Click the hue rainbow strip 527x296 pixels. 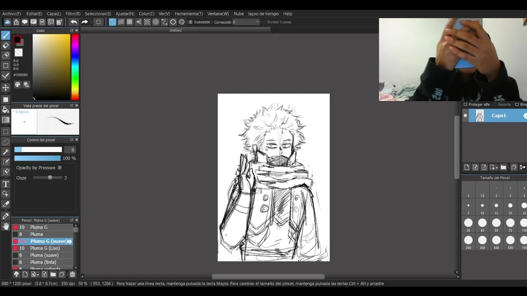(x=75, y=67)
